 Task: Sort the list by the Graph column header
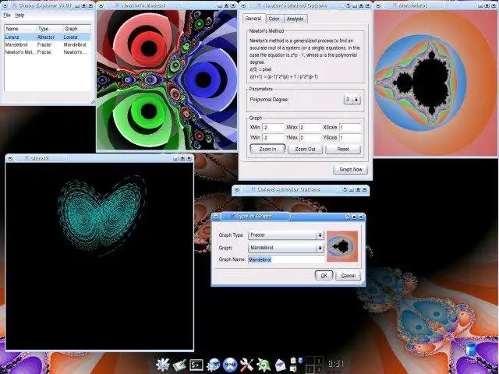(x=76, y=29)
